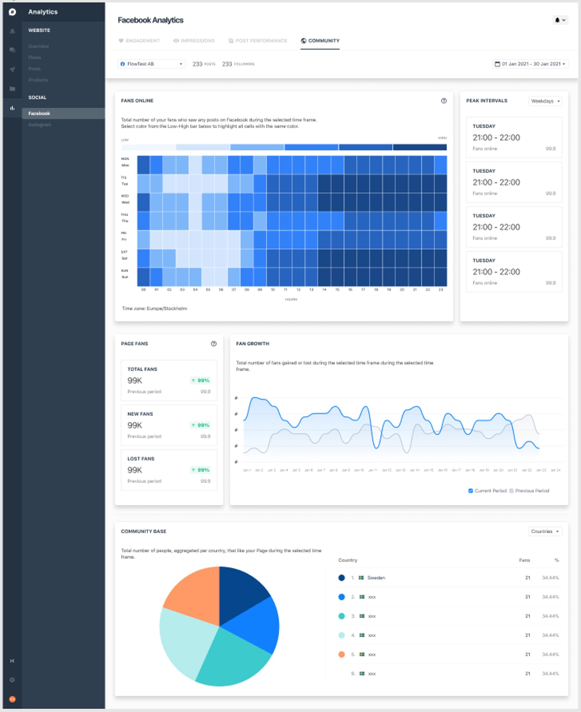Select the analytics bar-chart icon in left rail
Image resolution: width=581 pixels, height=712 pixels.
coord(12,108)
